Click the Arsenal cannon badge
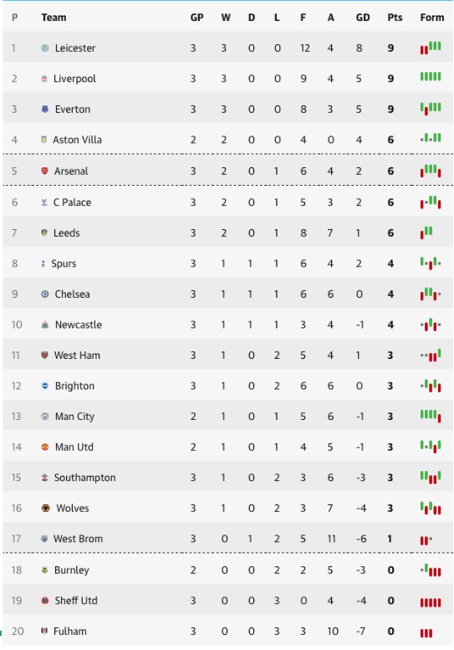454x650 pixels. (44, 171)
